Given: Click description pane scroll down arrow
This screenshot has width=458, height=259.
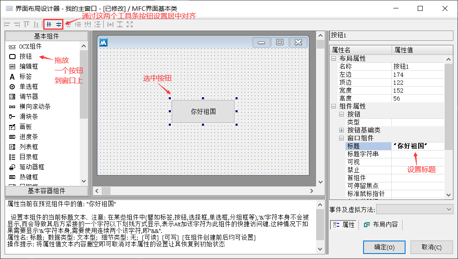Looking at the screenshot, I should pos(320,249).
